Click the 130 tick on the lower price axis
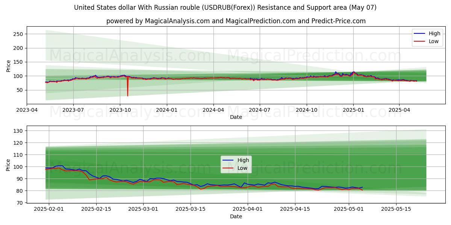The height and width of the screenshot is (225, 451). (19, 131)
